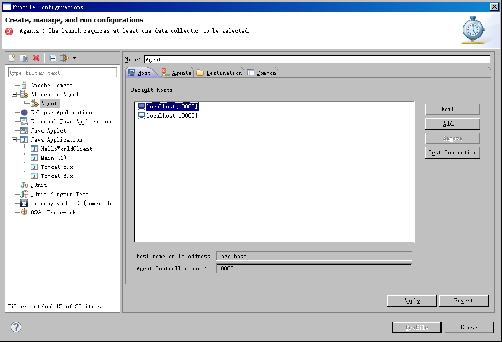502x342 pixels.
Task: Collapse the Attach to Agent node
Action: point(14,94)
